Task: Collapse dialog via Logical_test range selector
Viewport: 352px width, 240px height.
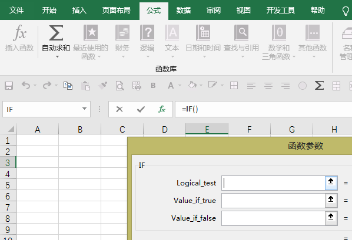Action: tap(331, 183)
